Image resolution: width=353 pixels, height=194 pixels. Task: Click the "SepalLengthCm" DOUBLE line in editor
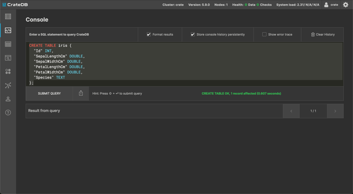point(59,56)
